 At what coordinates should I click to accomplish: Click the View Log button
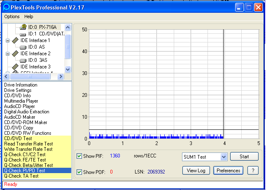coord(196,171)
